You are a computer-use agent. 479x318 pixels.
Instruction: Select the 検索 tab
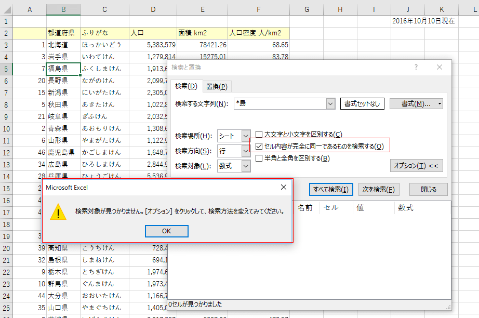186,86
